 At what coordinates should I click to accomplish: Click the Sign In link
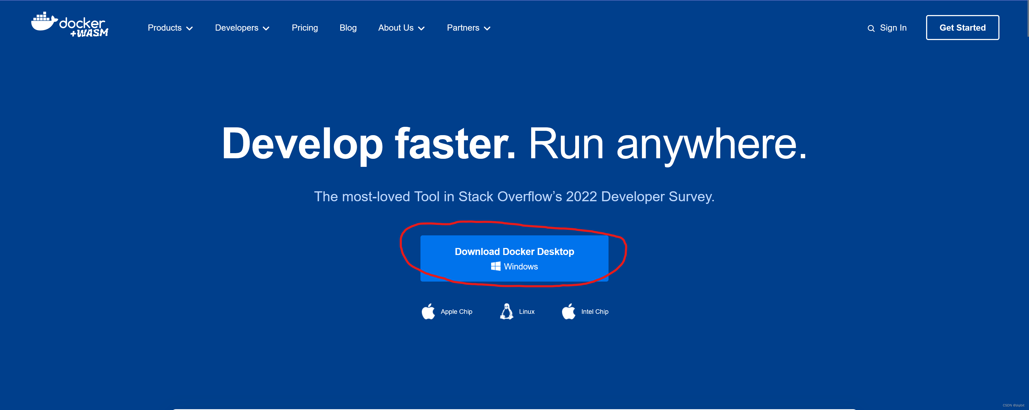point(893,28)
